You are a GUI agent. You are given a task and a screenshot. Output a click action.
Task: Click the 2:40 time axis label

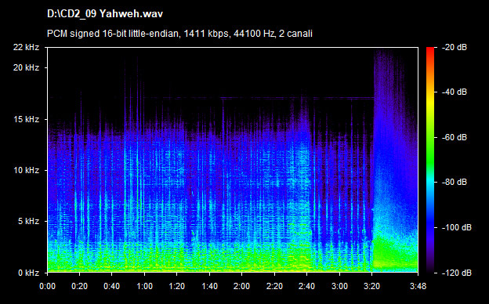click(307, 286)
